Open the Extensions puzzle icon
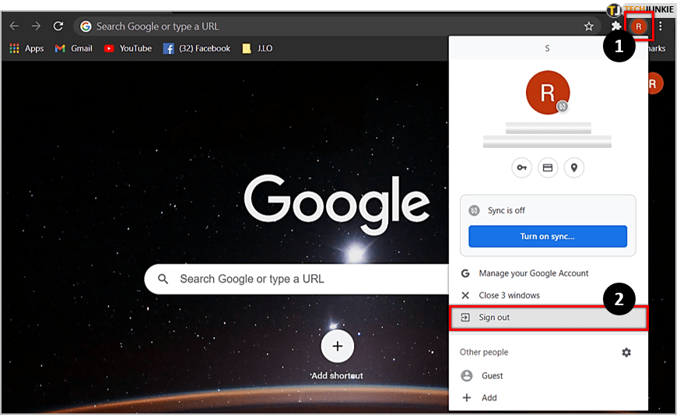The image size is (680, 415). [616, 26]
